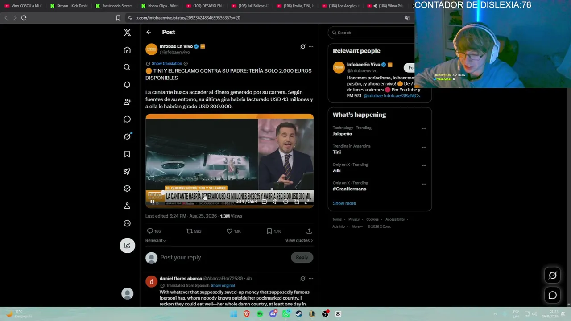Open Spotify from the taskbar
The height and width of the screenshot is (321, 571).
pos(260,314)
